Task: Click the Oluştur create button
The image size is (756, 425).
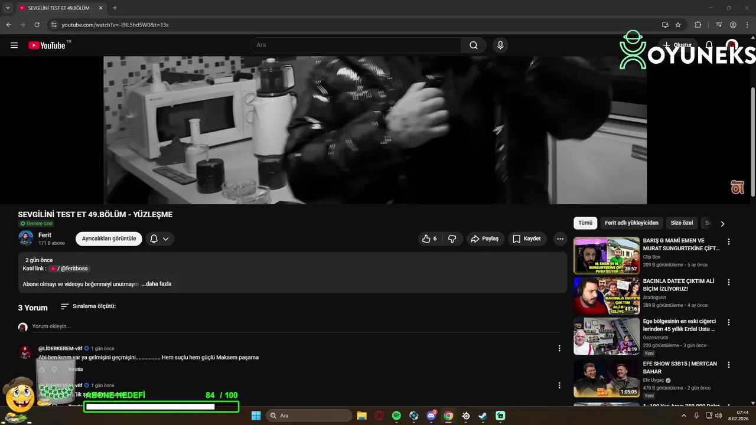Action: click(x=677, y=45)
